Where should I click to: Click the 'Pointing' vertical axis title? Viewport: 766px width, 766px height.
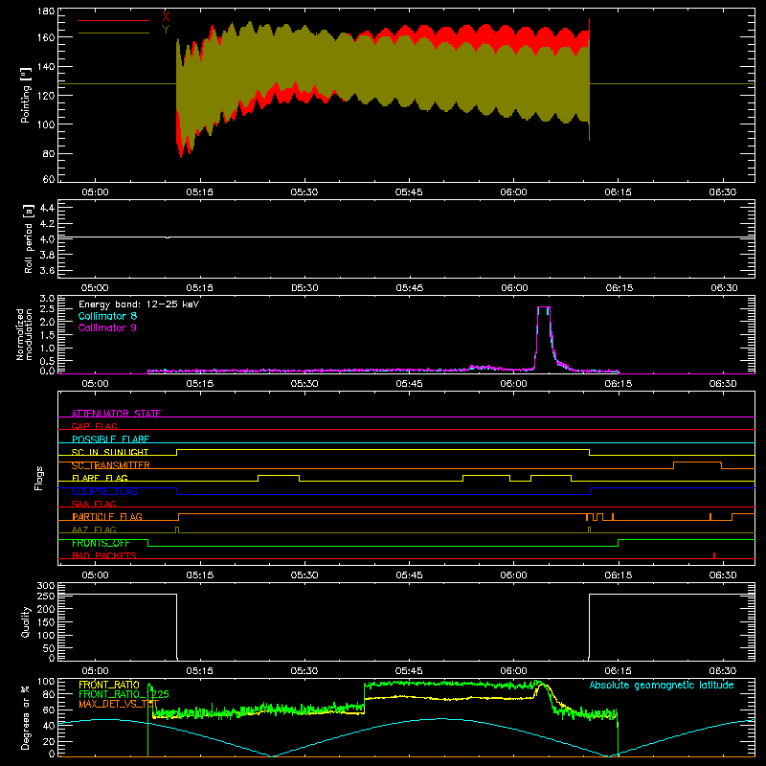26,95
